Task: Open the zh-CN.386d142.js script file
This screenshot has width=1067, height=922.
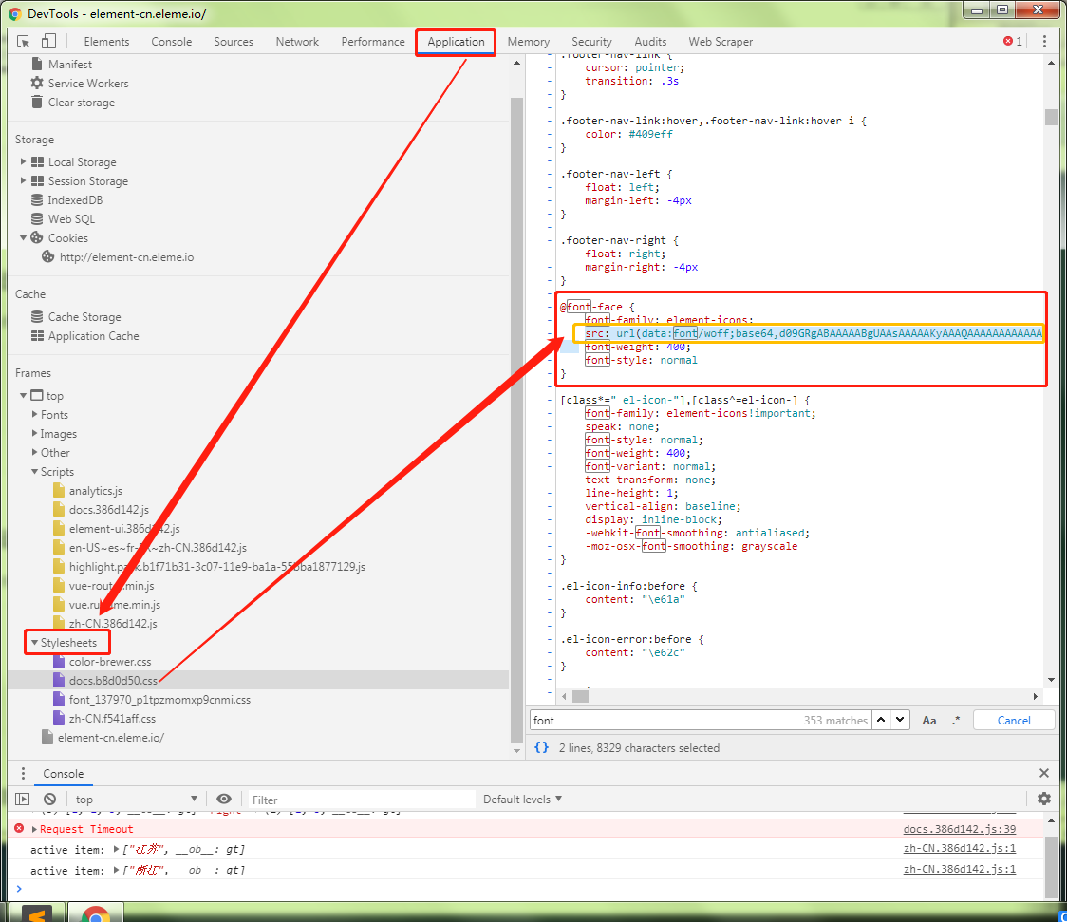Action: tap(113, 623)
